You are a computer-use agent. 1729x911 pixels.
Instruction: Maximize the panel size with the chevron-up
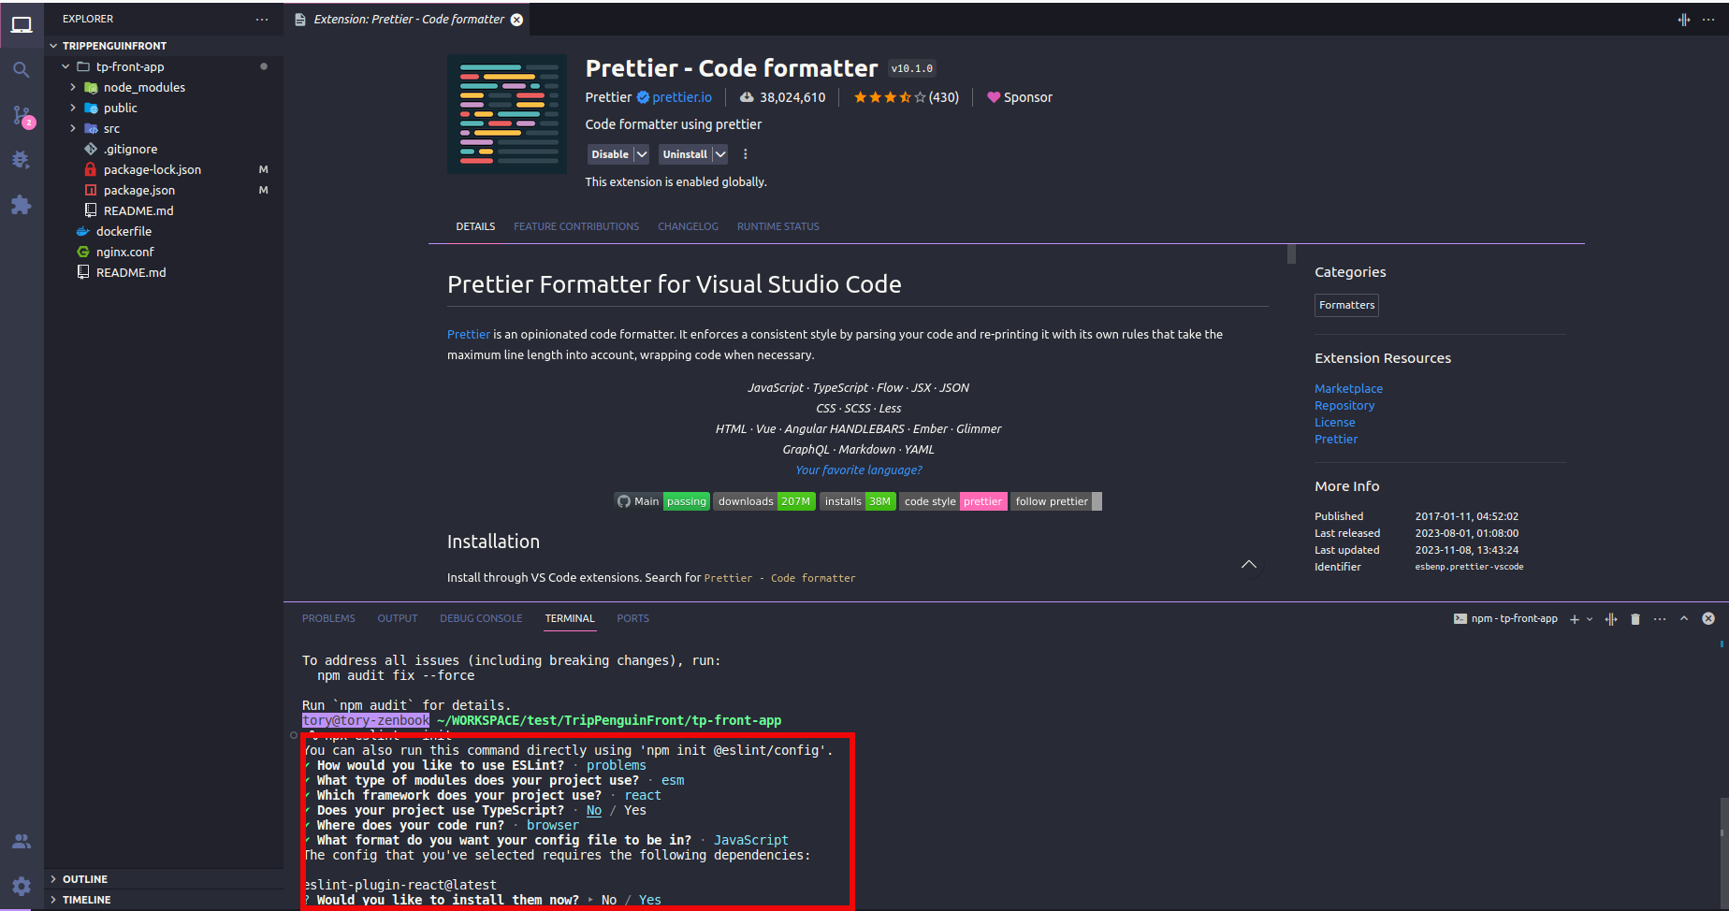1684,618
